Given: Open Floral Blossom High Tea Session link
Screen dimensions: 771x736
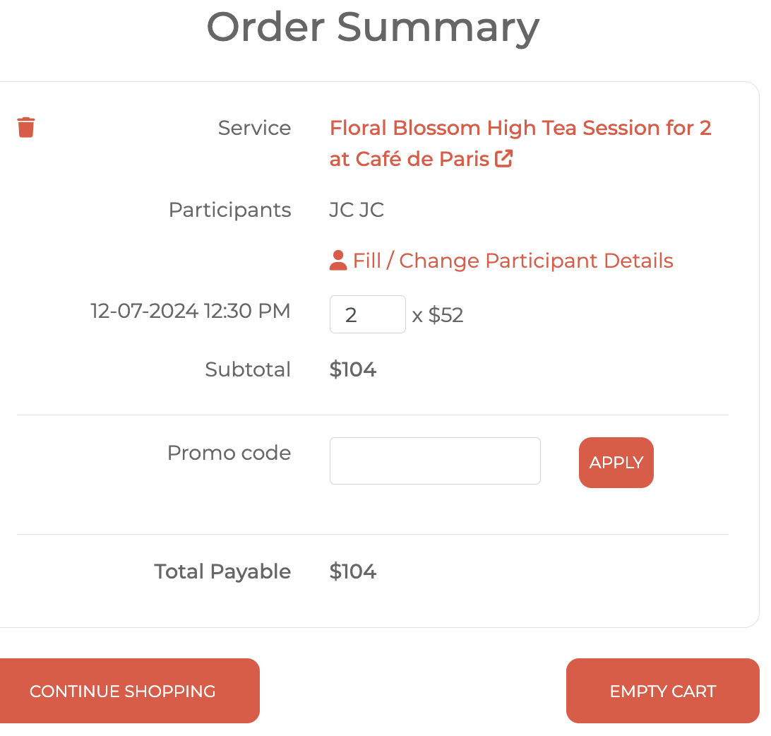Looking at the screenshot, I should [x=520, y=129].
